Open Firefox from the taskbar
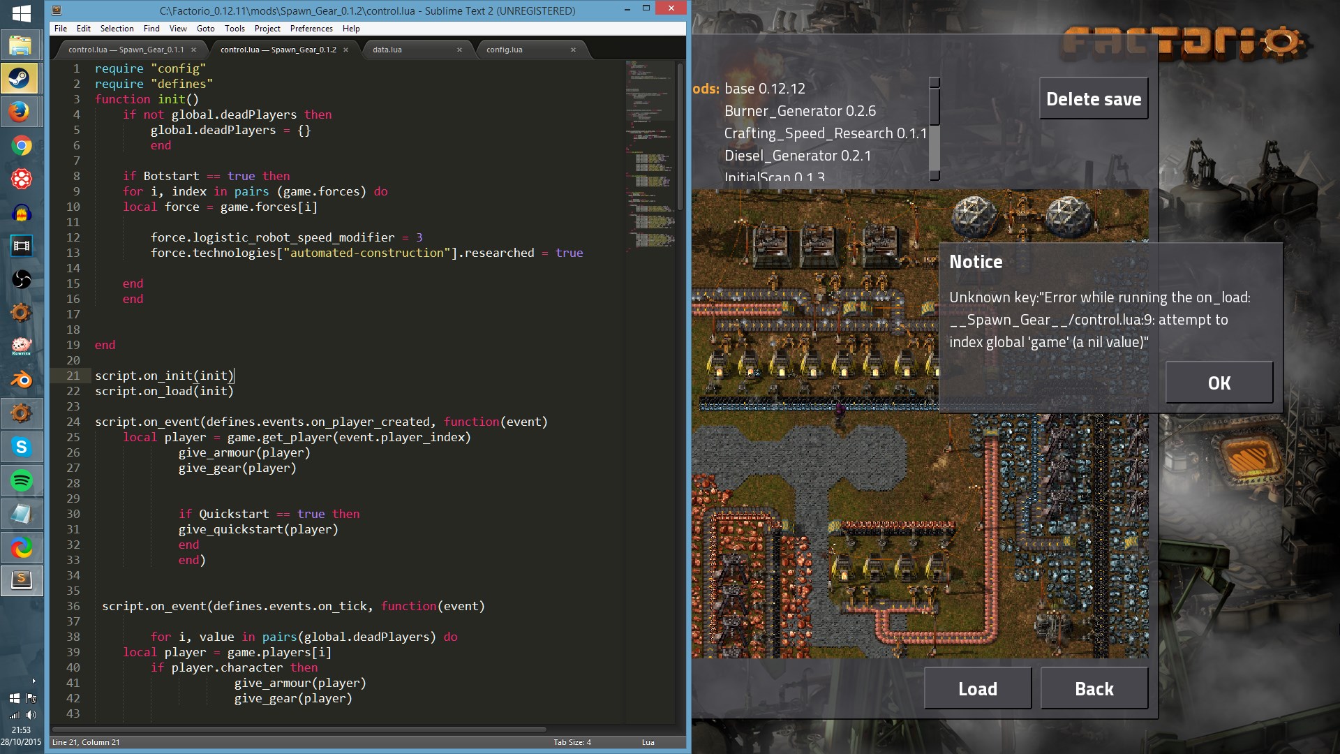Viewport: 1340px width, 754px height. (x=21, y=112)
